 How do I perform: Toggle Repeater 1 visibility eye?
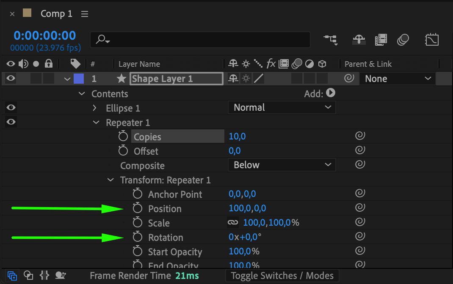pyautogui.click(x=11, y=122)
